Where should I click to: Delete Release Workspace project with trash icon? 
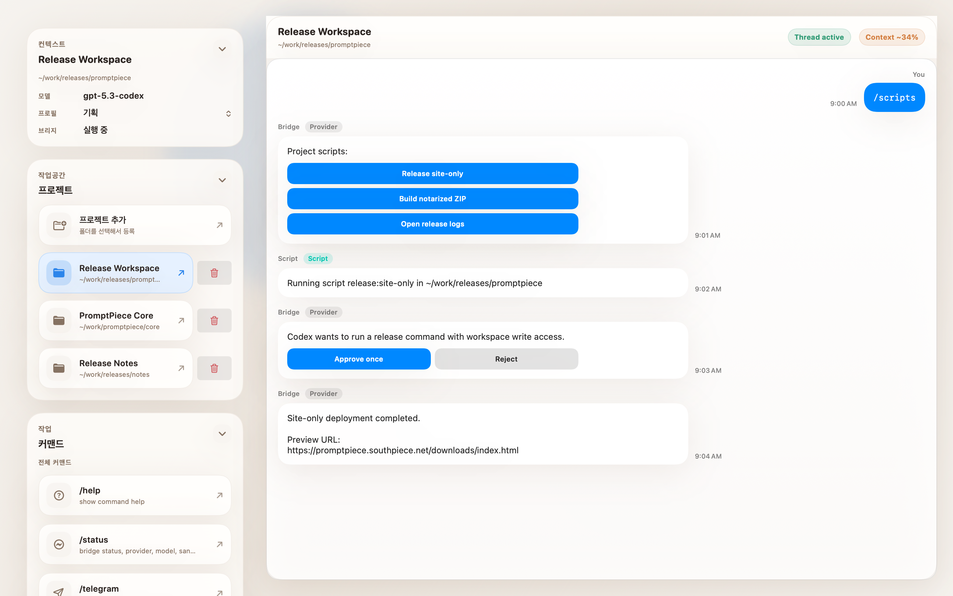(x=214, y=273)
